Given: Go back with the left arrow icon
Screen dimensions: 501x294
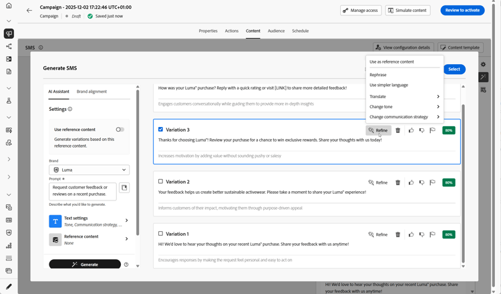Looking at the screenshot, I should click(29, 11).
